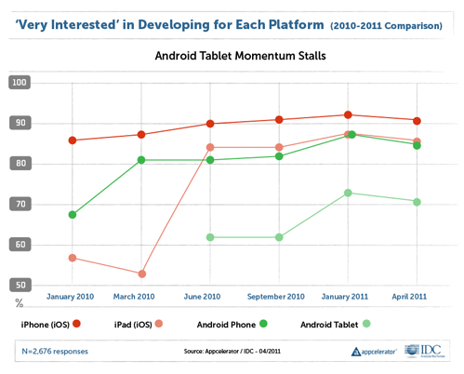
Task: Click the percent symbol below the axis
Action: tap(20, 303)
